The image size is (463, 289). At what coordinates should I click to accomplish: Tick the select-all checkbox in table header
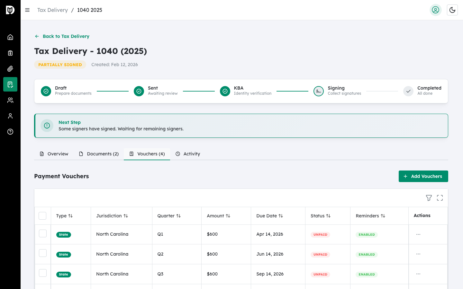pos(42,216)
